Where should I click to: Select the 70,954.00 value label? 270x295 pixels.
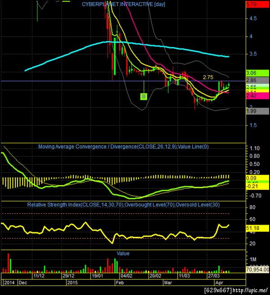pos(257,270)
